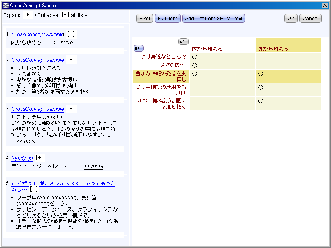Collapse list 2 using its [-] toggle

[71, 60]
